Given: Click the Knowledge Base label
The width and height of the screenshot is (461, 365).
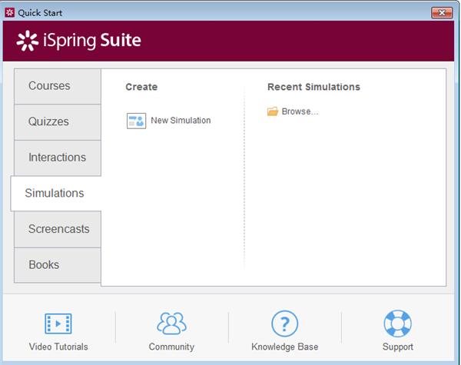Looking at the screenshot, I should click(x=284, y=347).
